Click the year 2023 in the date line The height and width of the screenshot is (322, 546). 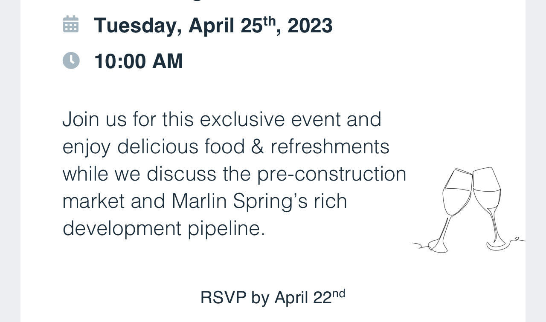310,26
